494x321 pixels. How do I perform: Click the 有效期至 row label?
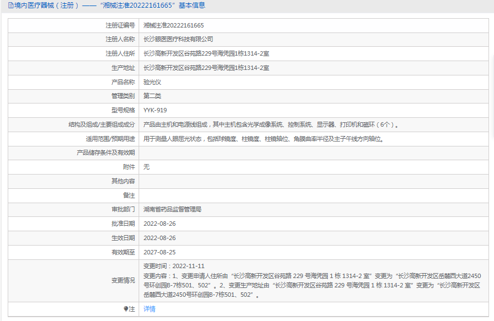click(x=123, y=252)
